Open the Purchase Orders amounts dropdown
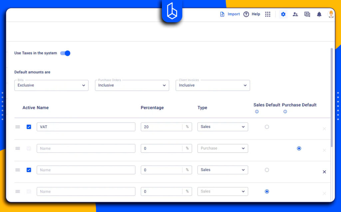 (x=132, y=85)
